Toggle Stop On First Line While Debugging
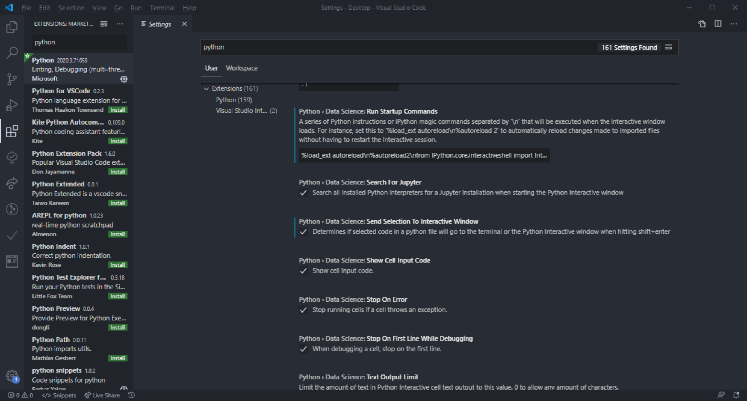This screenshot has height=401, width=747. [x=303, y=350]
